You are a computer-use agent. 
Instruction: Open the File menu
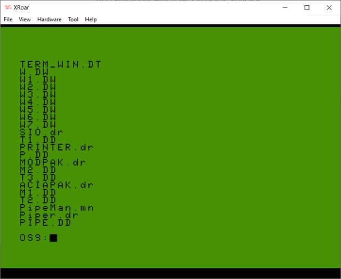tap(8, 20)
